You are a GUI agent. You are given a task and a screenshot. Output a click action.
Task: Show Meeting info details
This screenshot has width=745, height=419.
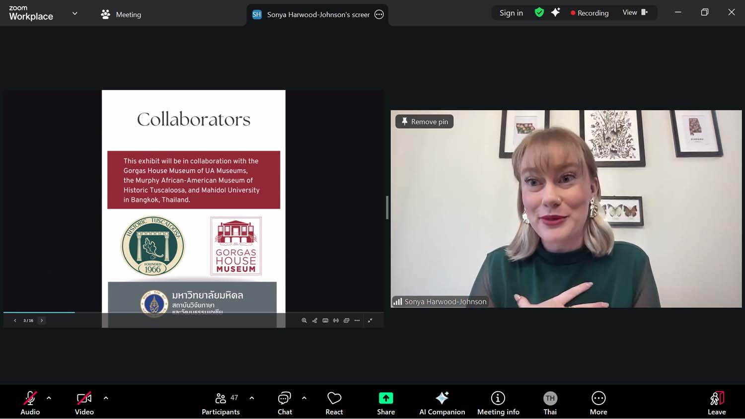pyautogui.click(x=498, y=403)
